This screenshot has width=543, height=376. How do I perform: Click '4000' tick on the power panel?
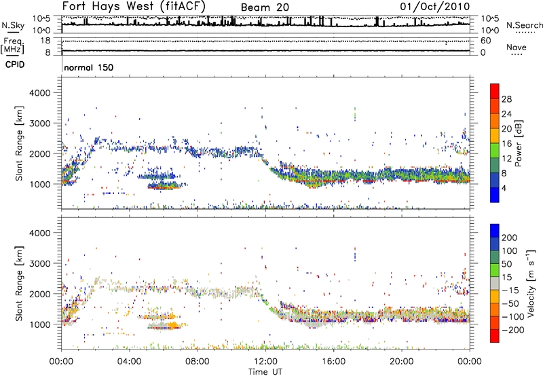[x=39, y=93]
